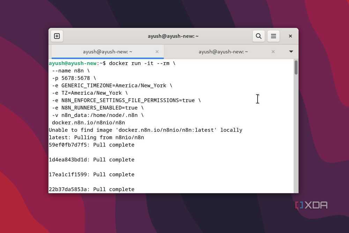Click the N8N_ENFORCE_SETTINGS_FILE_PERMISSIONS=true line
Screen dimensions: 349x233
[x=126, y=101]
